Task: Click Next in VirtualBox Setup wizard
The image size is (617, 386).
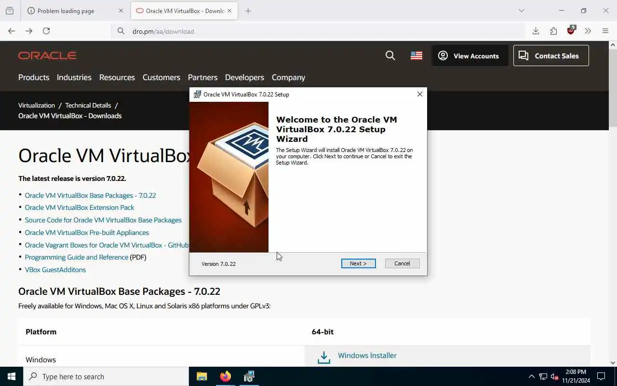Action: coord(358,263)
